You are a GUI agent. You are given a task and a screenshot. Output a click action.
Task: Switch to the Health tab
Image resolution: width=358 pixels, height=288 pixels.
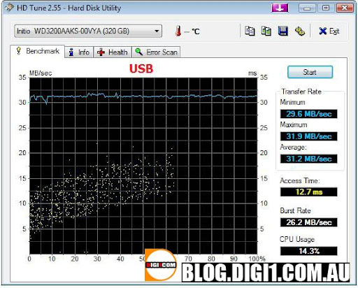pos(113,52)
